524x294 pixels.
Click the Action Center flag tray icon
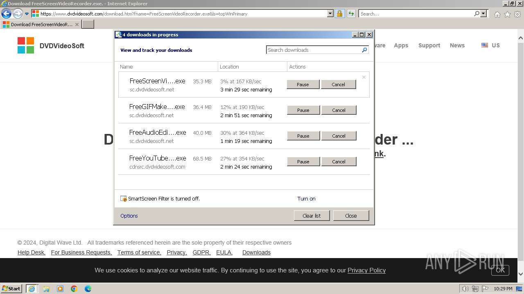486,289
